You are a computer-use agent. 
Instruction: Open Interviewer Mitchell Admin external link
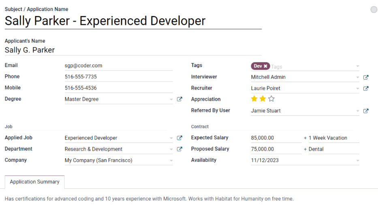pos(366,77)
